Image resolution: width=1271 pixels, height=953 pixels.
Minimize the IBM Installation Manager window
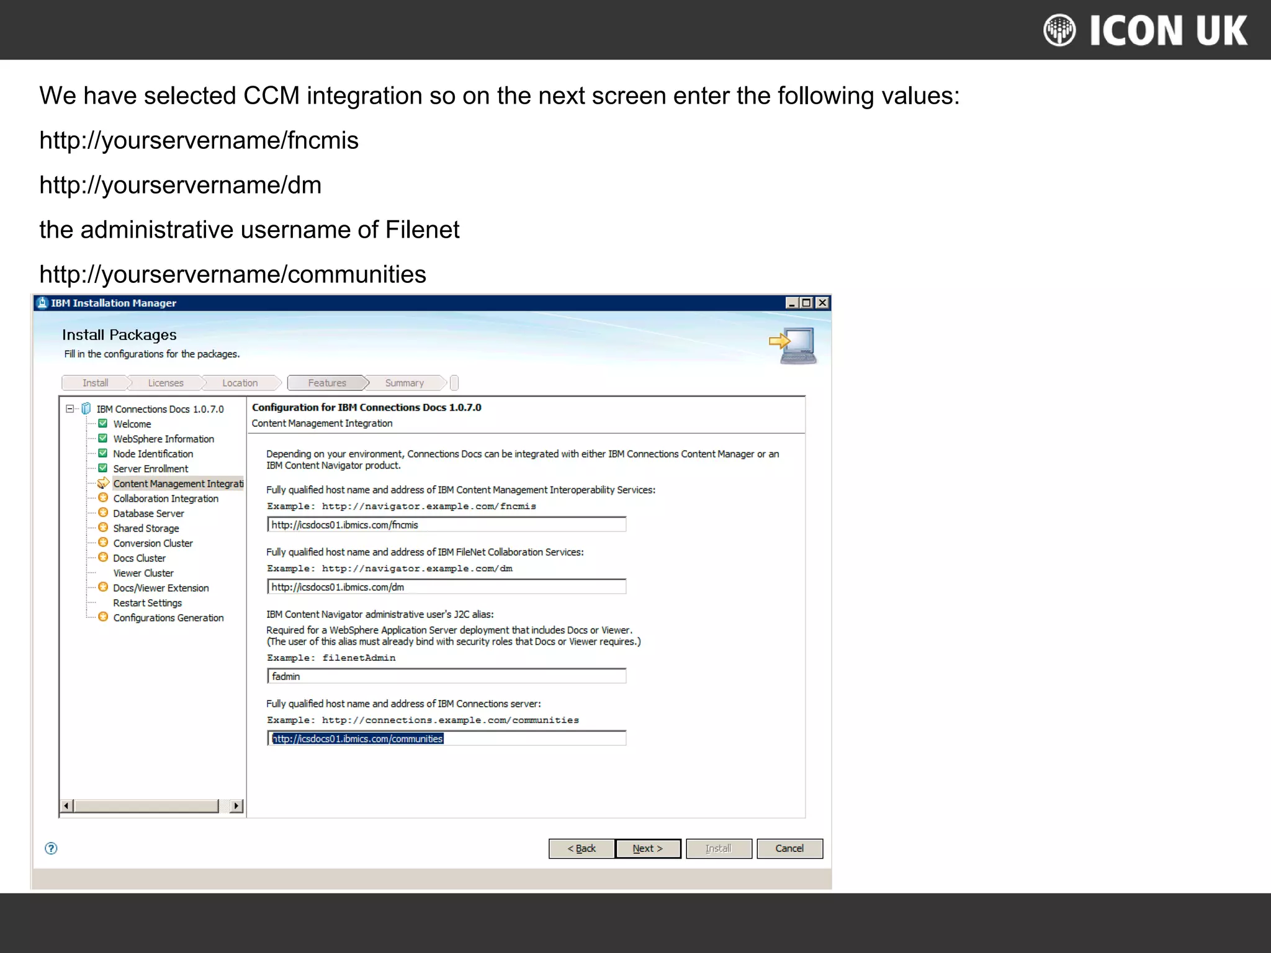[791, 303]
